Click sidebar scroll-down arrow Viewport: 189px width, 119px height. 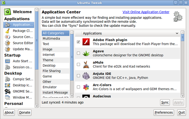[x=37, y=106]
